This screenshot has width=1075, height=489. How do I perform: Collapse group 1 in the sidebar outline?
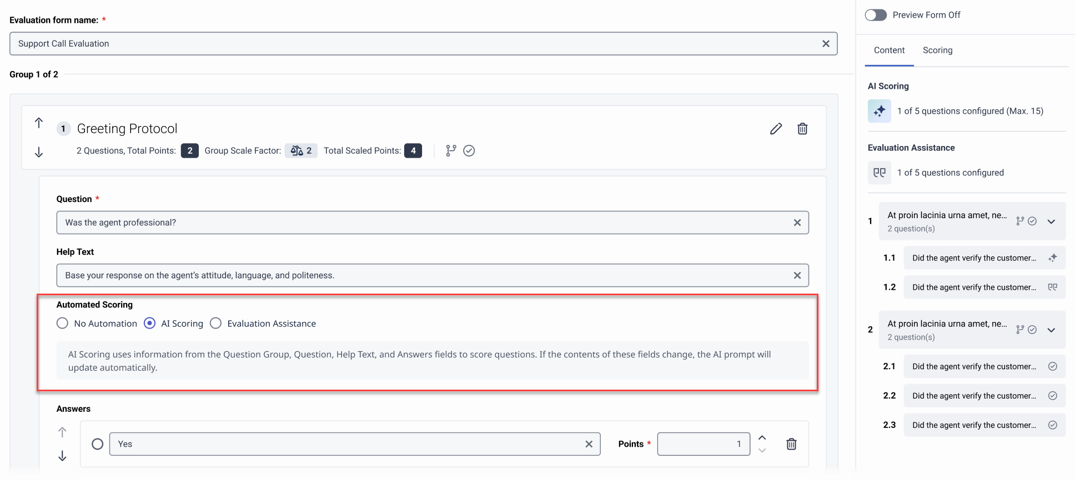click(x=1051, y=221)
